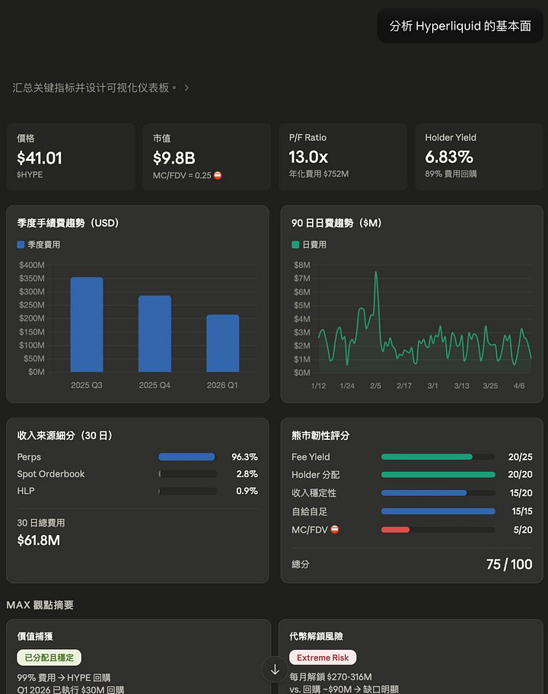The height and width of the screenshot is (694, 548).
Task: Click the red warning icon beside MC/FDV = 0.25
Action: 218,175
